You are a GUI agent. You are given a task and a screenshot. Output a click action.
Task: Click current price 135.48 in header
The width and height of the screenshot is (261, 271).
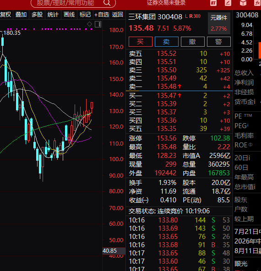[x=141, y=28]
